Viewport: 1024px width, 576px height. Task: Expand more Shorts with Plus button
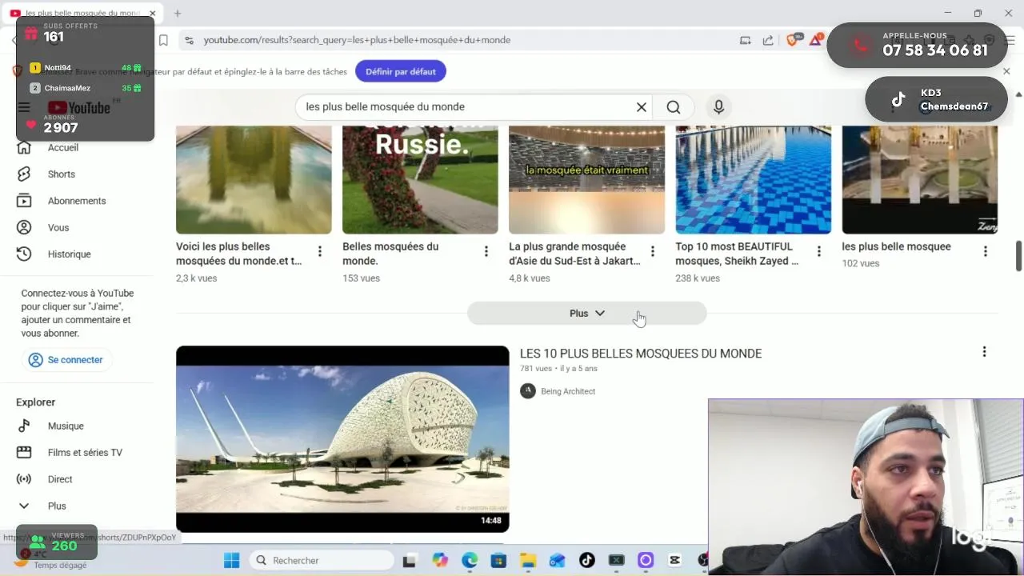click(x=587, y=314)
